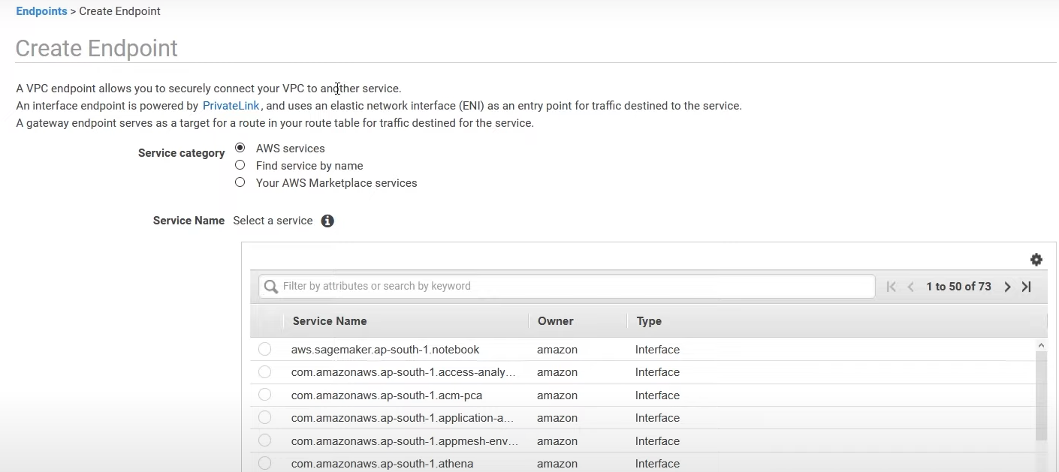1059x472 pixels.
Task: Sort by the Owner column header
Action: coord(556,321)
